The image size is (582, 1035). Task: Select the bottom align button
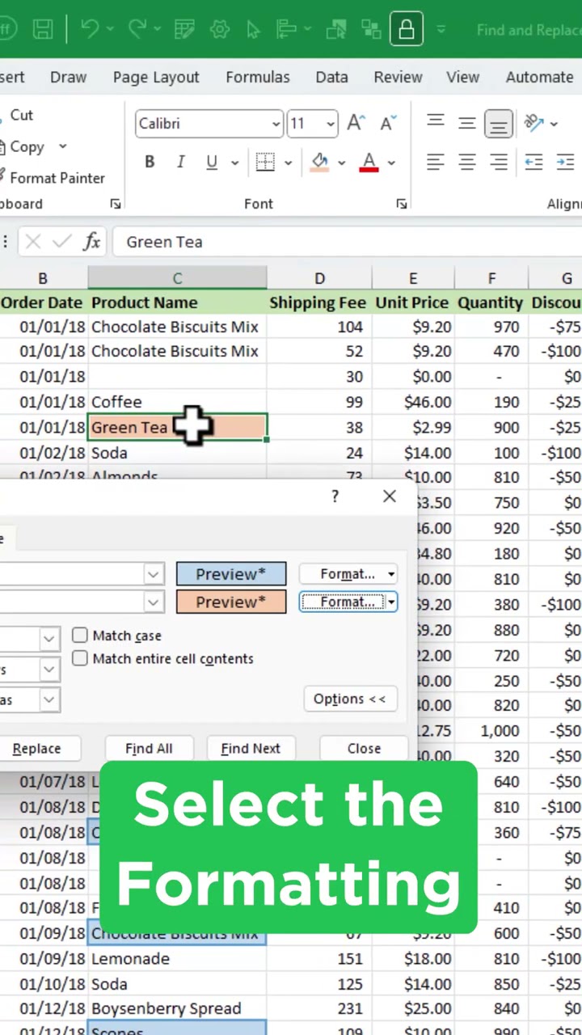[x=499, y=123]
